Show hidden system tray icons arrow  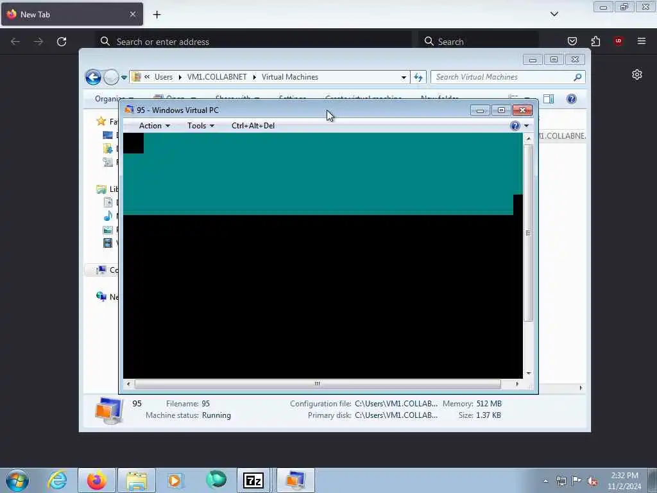545,481
